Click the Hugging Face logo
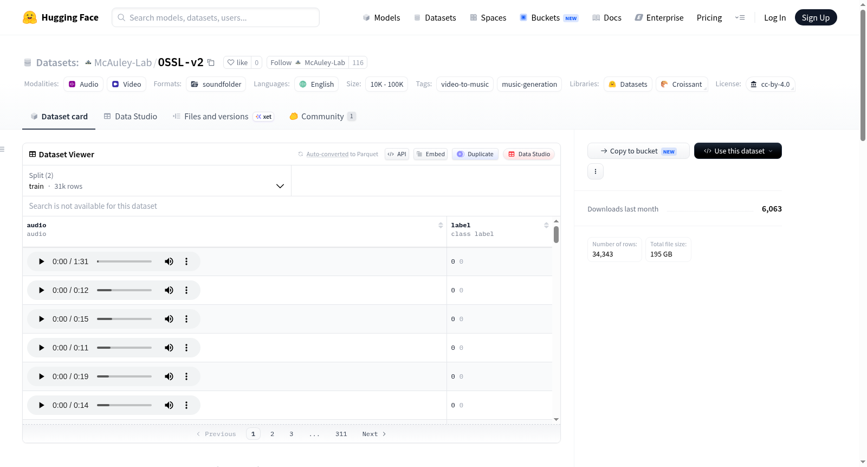This screenshot has height=467, width=867. 60,17
